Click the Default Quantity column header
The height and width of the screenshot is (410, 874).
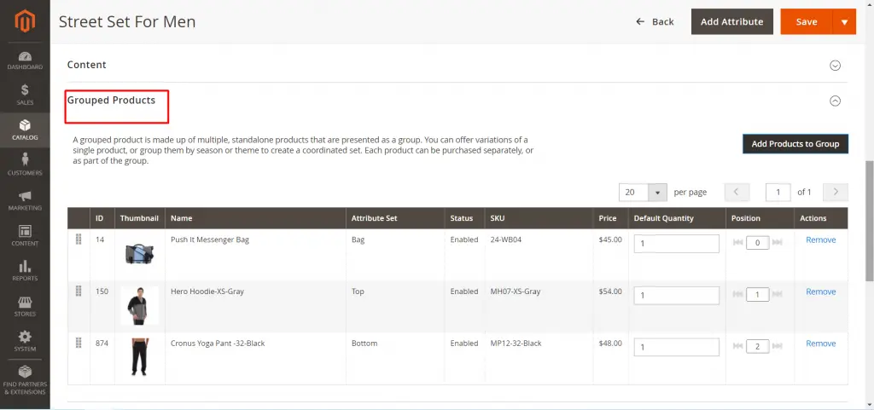tap(663, 218)
